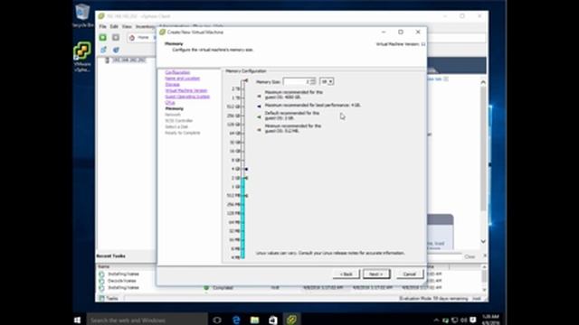579x325 pixels.
Task: Open the Store app on the taskbar
Action: (273, 320)
